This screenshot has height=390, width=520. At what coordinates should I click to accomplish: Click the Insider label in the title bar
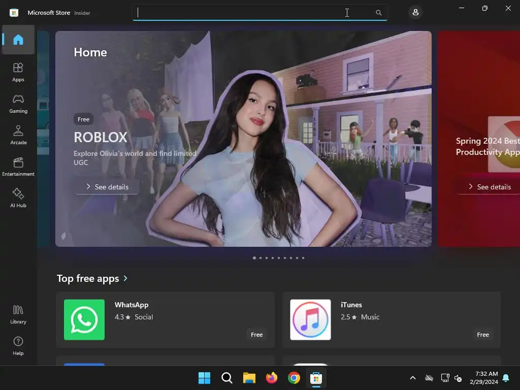click(82, 13)
